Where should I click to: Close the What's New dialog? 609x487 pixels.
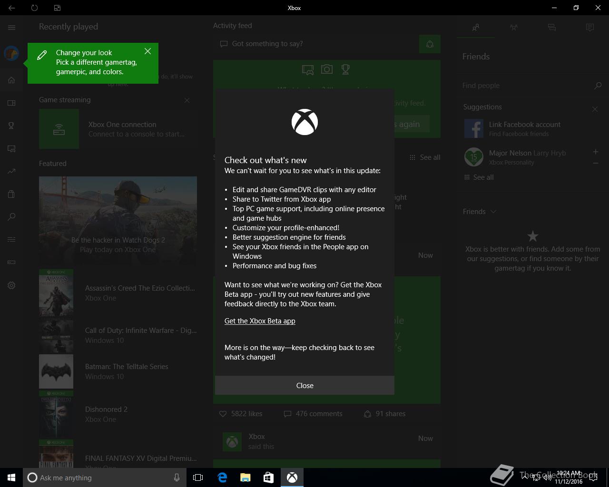click(304, 385)
